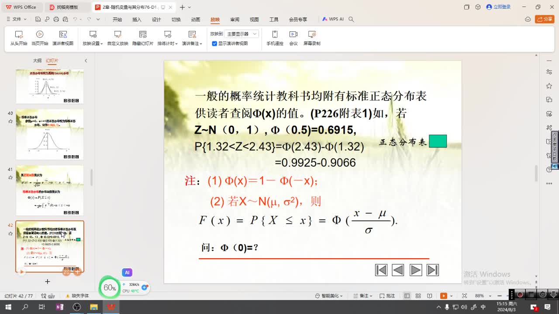Image resolution: width=559 pixels, height=314 pixels.
Task: Open 文件 menu dropdown
Action: click(x=17, y=19)
